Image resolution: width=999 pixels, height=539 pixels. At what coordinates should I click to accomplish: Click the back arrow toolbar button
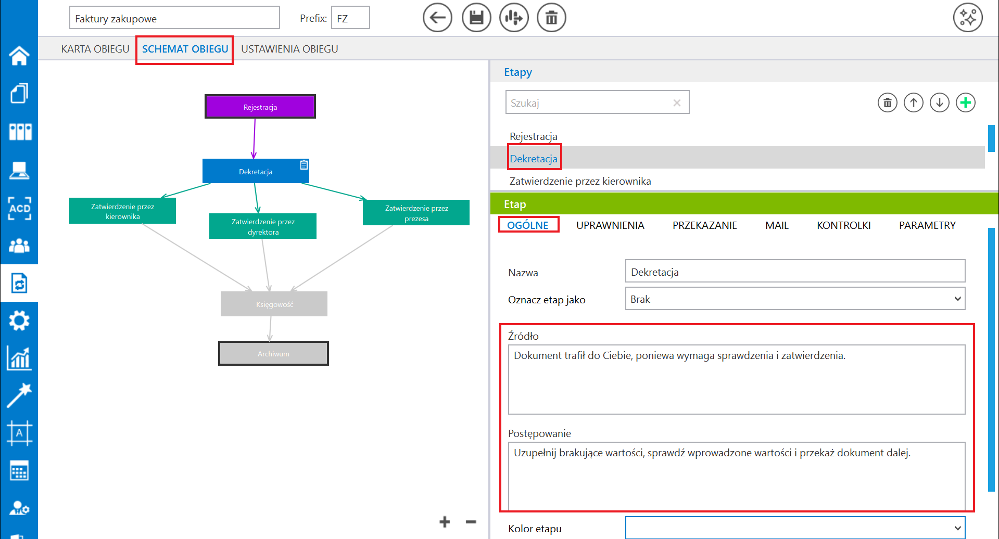(437, 18)
